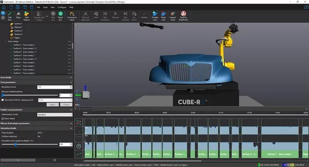Open the View menu
The height and width of the screenshot is (167, 309).
tap(53, 7)
